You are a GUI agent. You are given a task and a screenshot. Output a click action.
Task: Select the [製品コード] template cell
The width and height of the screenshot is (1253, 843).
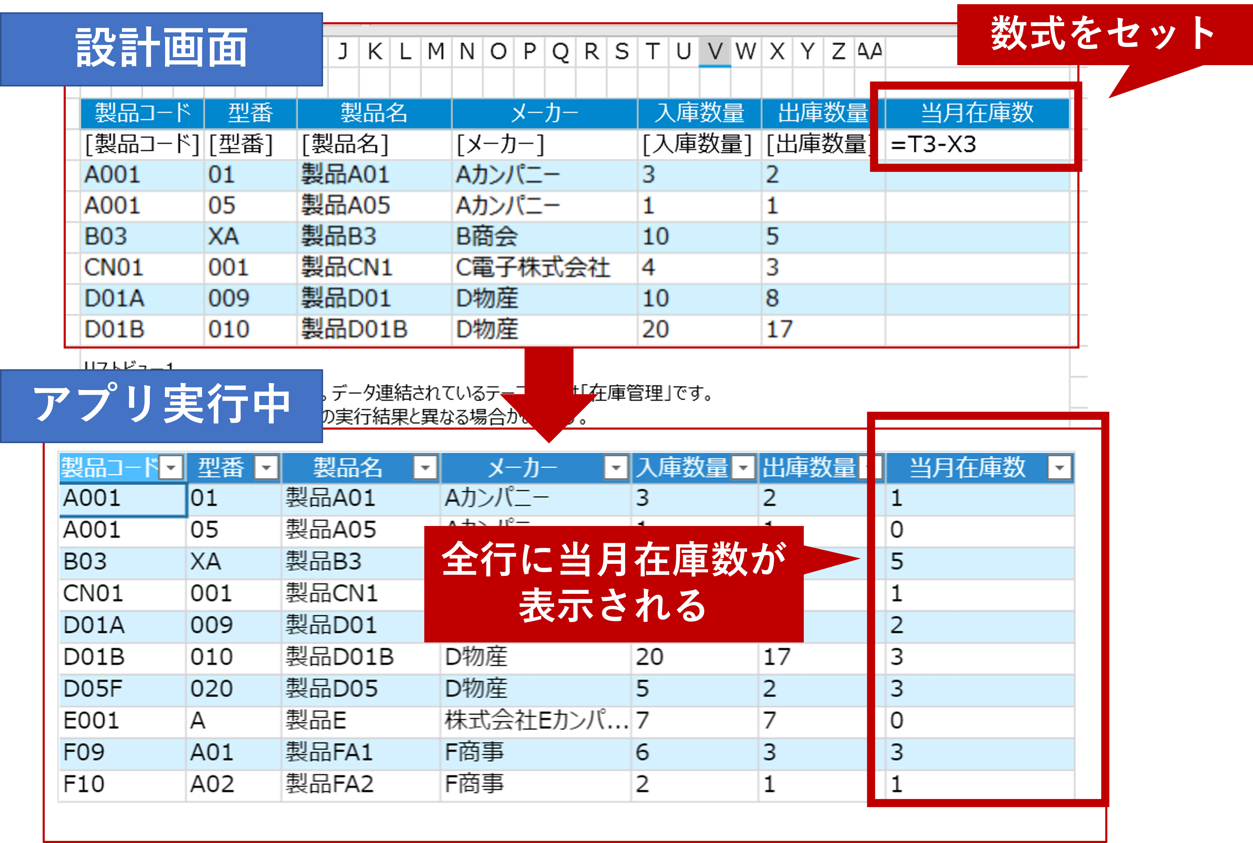click(142, 144)
